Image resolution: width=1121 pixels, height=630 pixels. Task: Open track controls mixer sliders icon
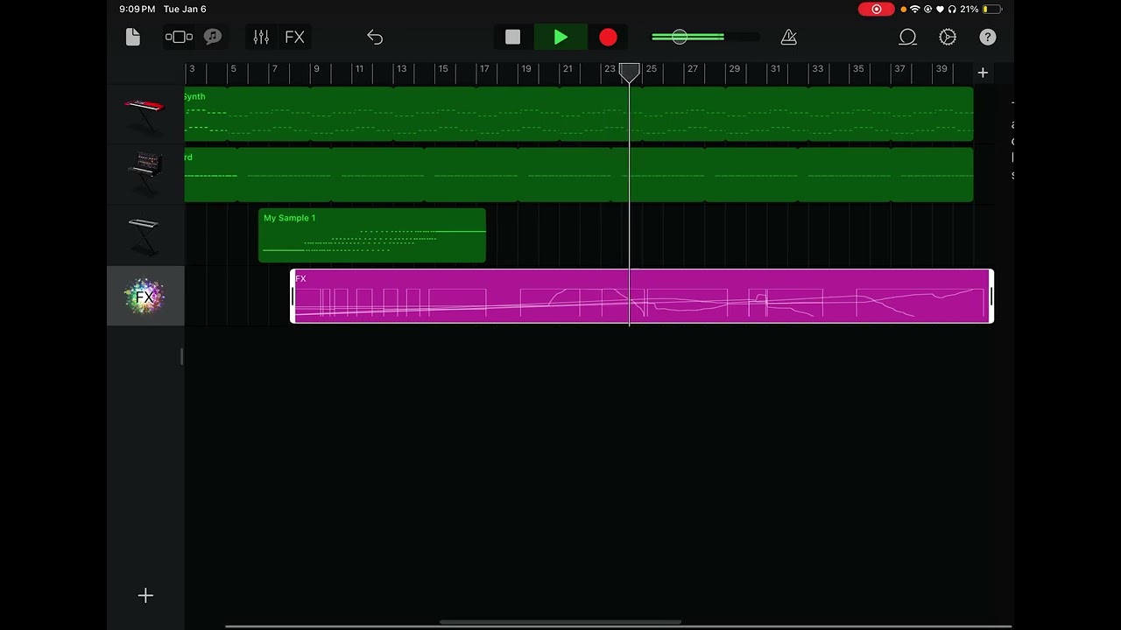pyautogui.click(x=261, y=37)
